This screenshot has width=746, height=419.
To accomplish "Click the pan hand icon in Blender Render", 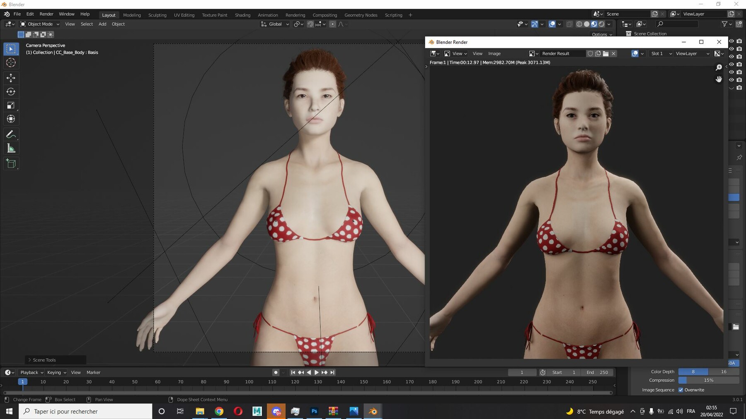I will coord(719,79).
